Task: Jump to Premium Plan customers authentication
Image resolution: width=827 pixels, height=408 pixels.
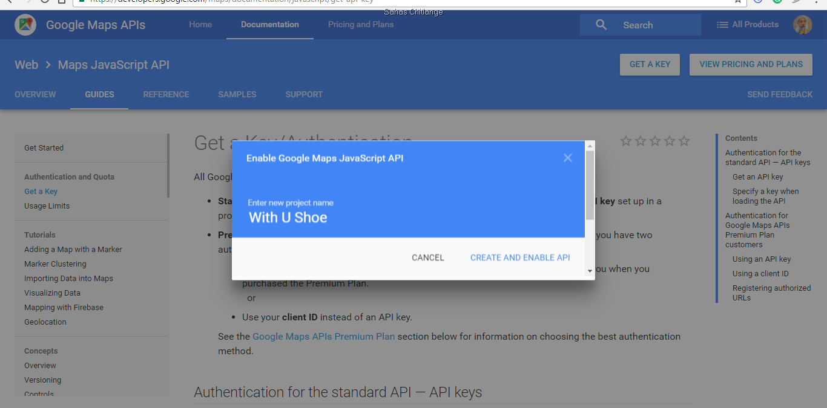Action: [x=757, y=230]
